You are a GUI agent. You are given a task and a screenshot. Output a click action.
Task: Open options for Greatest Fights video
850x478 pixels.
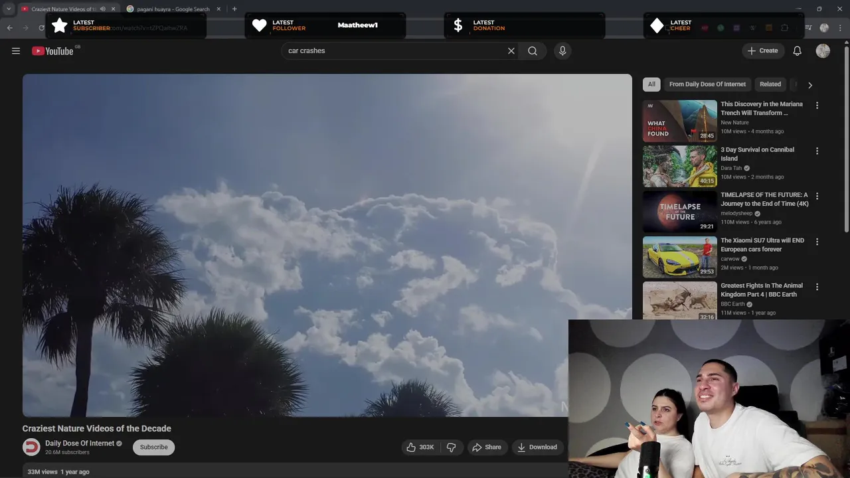pos(817,287)
